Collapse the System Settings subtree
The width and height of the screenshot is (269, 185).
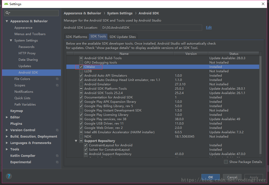click(11, 40)
